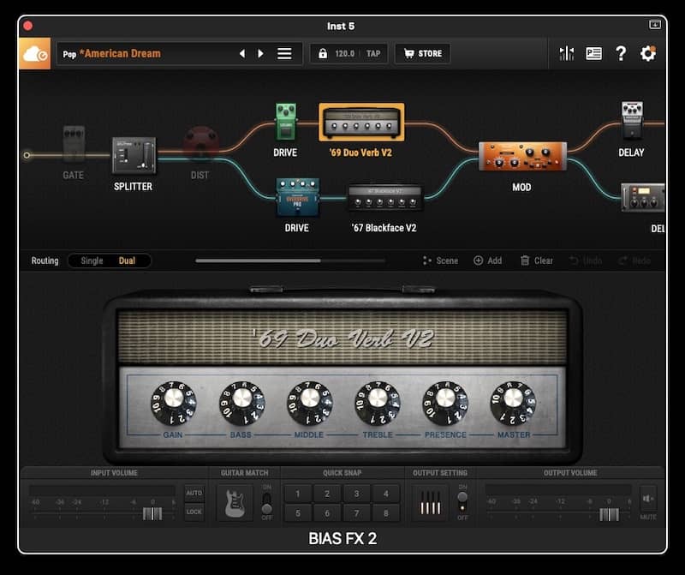Select Quick Snap slot 5
The width and height of the screenshot is (685, 575).
tap(298, 513)
